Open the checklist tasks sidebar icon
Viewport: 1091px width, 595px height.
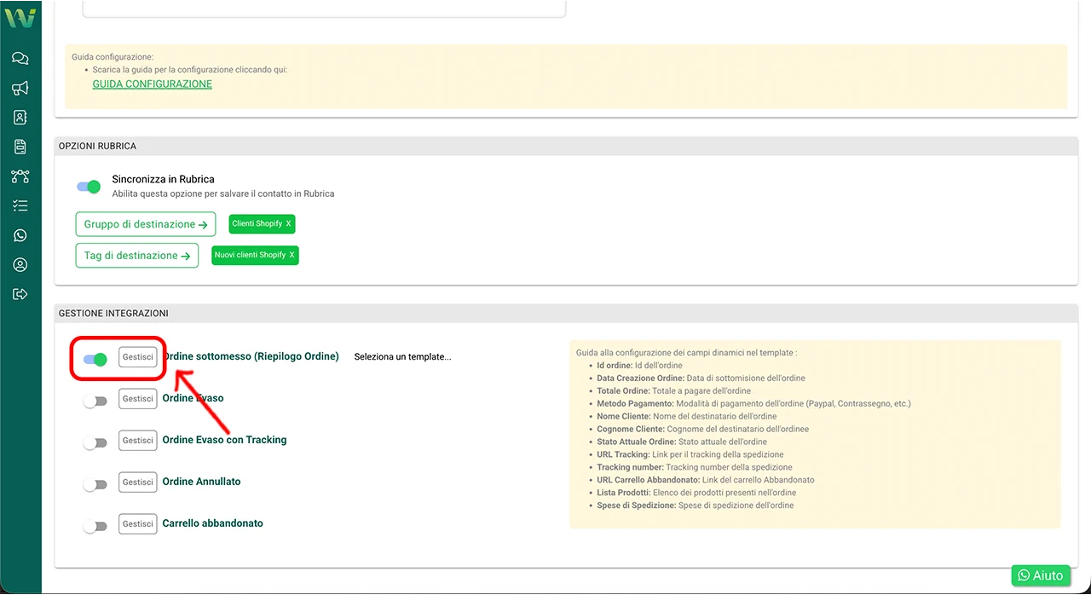20,206
